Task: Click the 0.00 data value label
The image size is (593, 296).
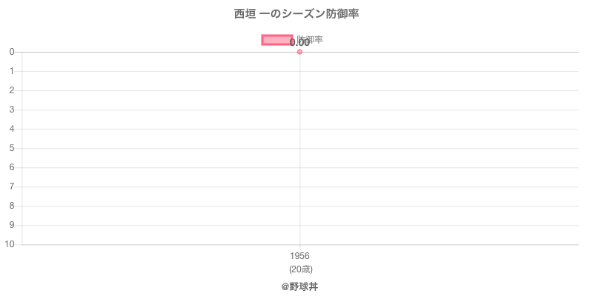Action: 299,43
